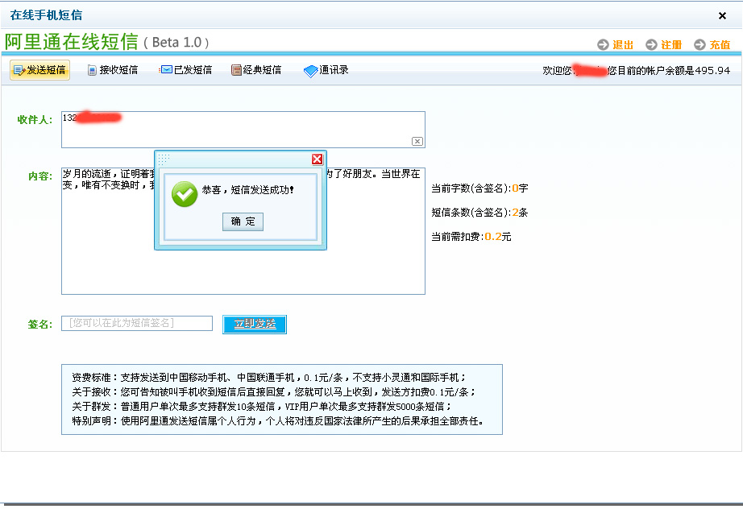This screenshot has width=743, height=509.
Task: Confirm the success dialog with 确定
Action: coord(243,221)
